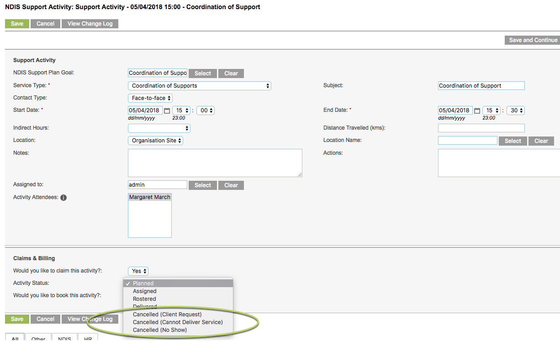Focus the Assigned to field containing admin
The width and height of the screenshot is (560, 341).
(158, 185)
